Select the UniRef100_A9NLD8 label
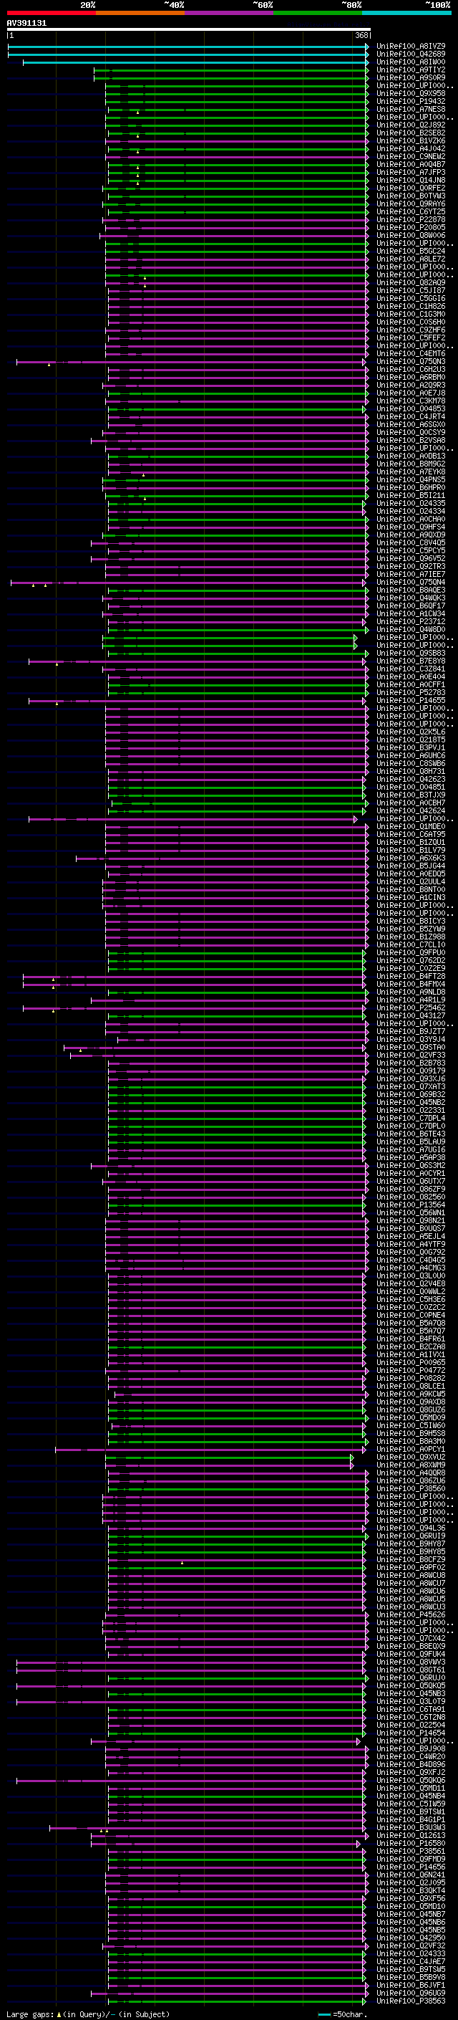458x2020 pixels. tap(411, 992)
